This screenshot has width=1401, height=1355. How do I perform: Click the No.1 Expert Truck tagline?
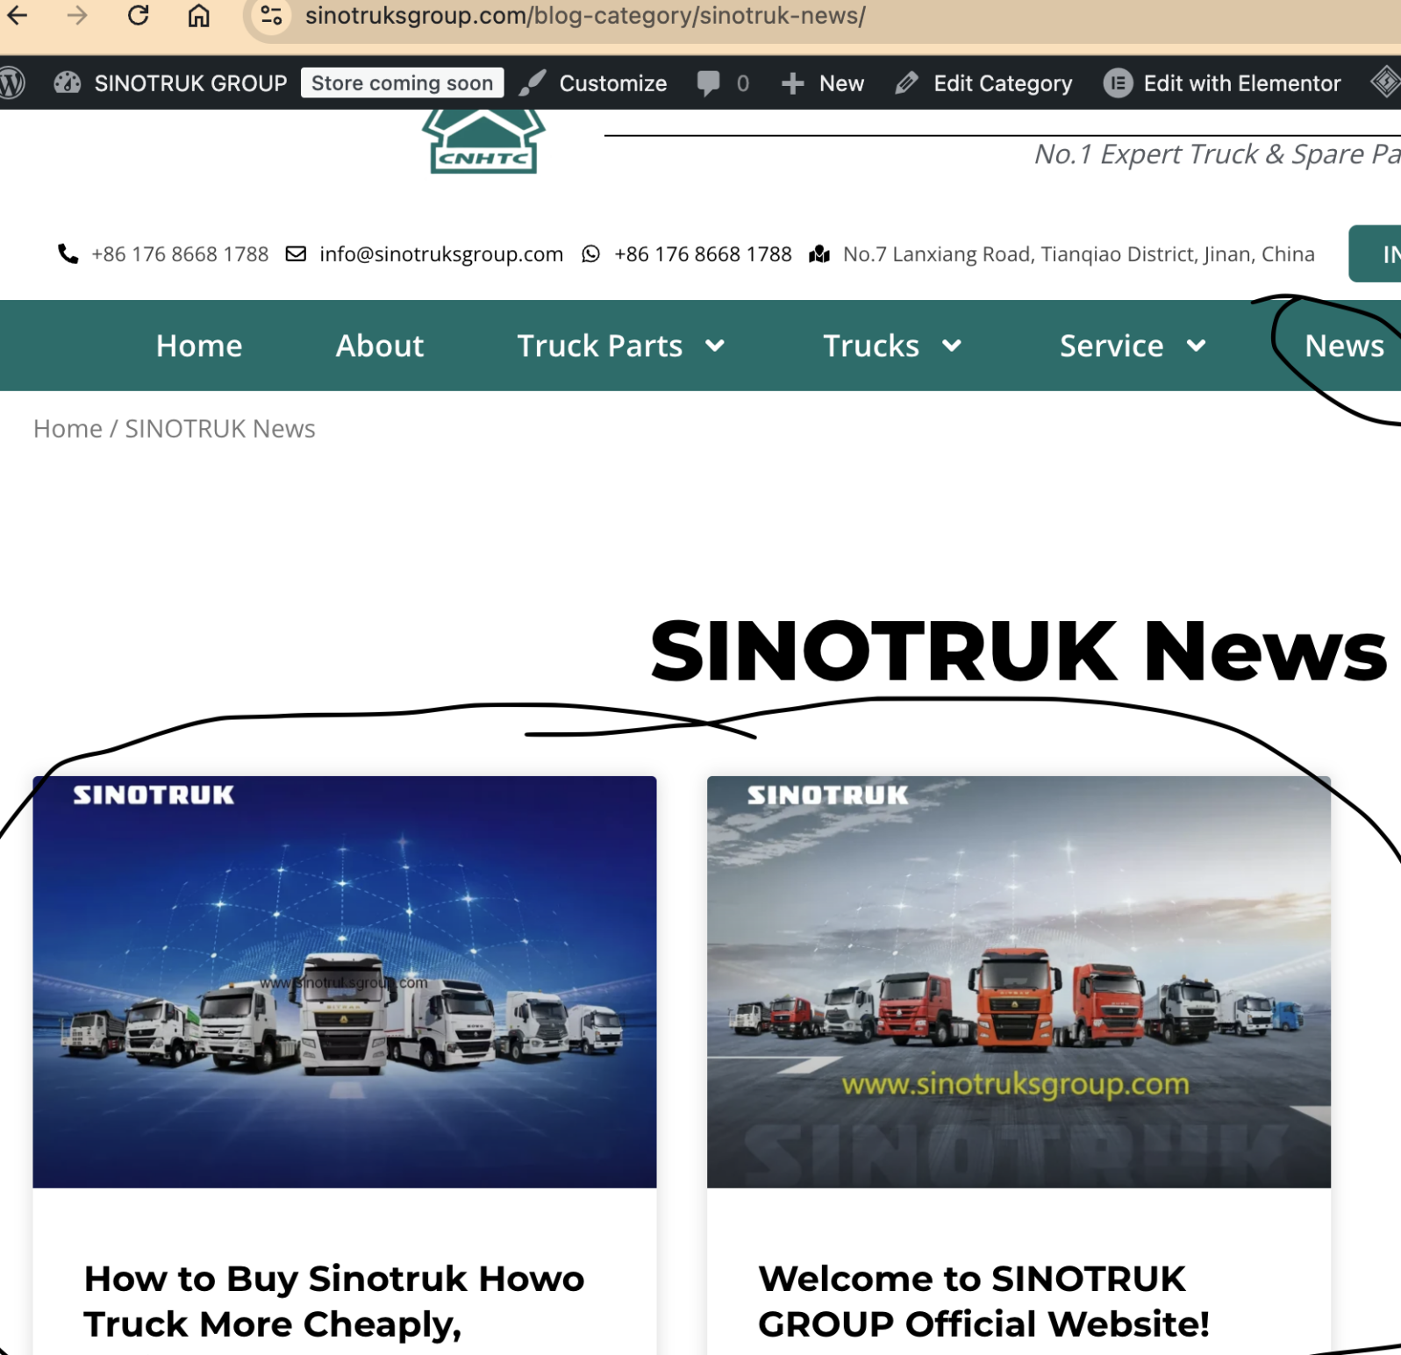1217,154
